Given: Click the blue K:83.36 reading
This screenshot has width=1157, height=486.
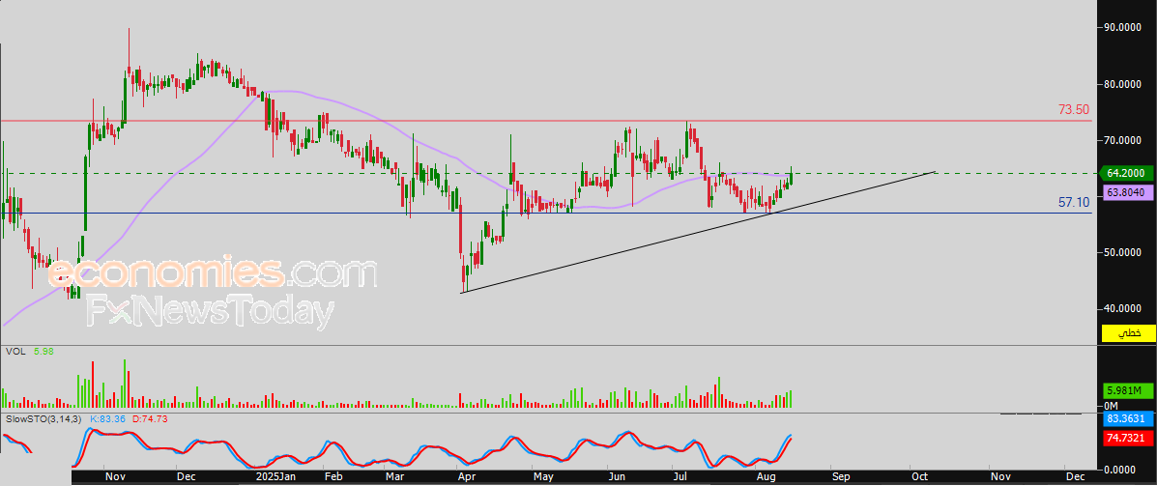Looking at the screenshot, I should click(x=107, y=419).
